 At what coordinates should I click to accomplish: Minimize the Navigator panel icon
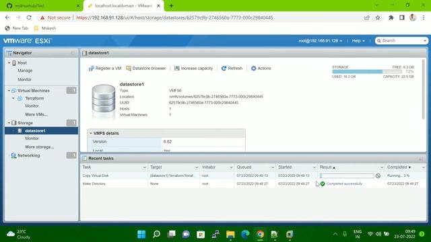73,53
